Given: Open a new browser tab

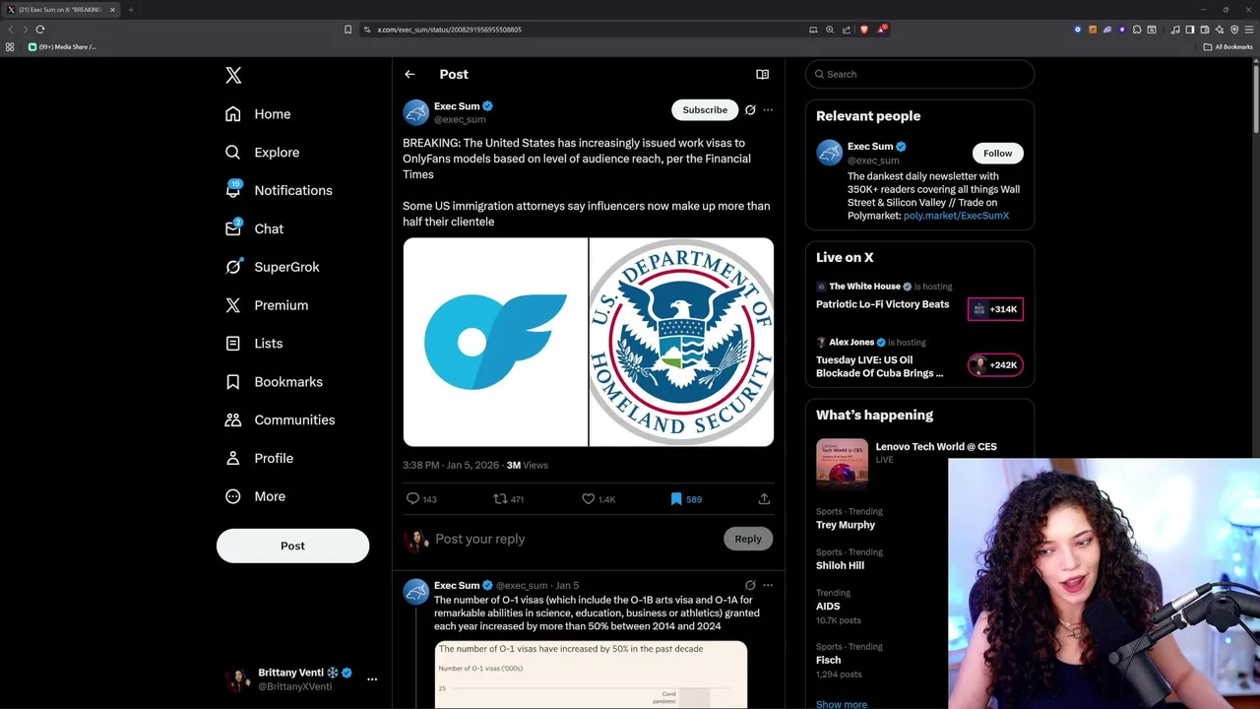Looking at the screenshot, I should pos(130,10).
